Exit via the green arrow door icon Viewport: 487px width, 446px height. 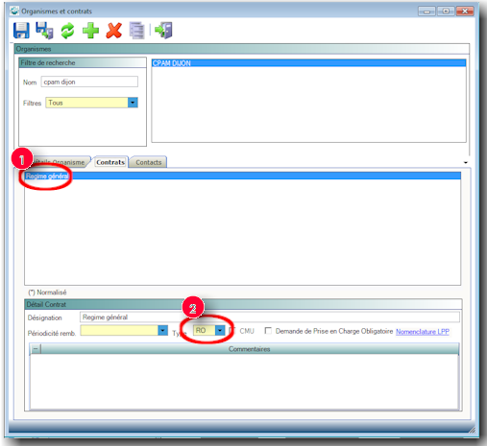click(x=163, y=31)
